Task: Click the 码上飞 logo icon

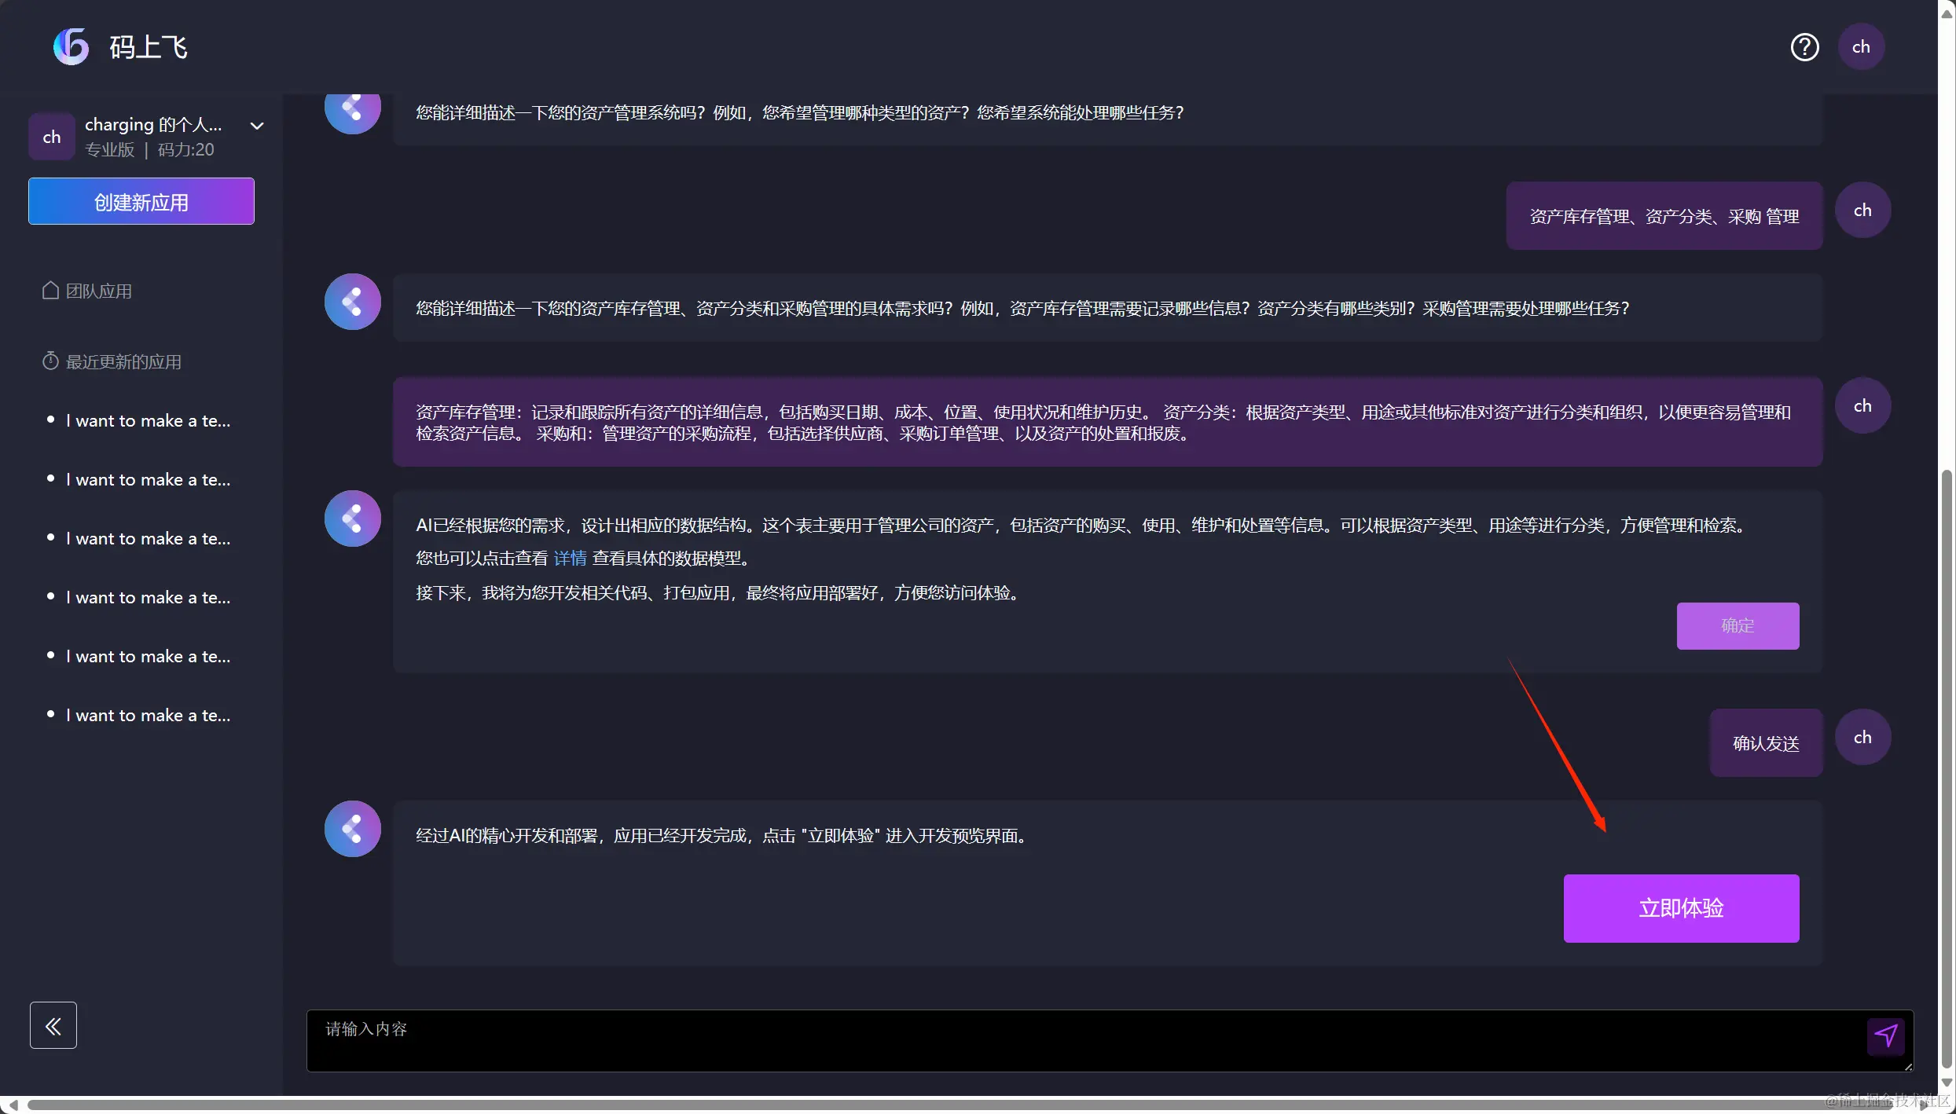Action: pos(71,47)
